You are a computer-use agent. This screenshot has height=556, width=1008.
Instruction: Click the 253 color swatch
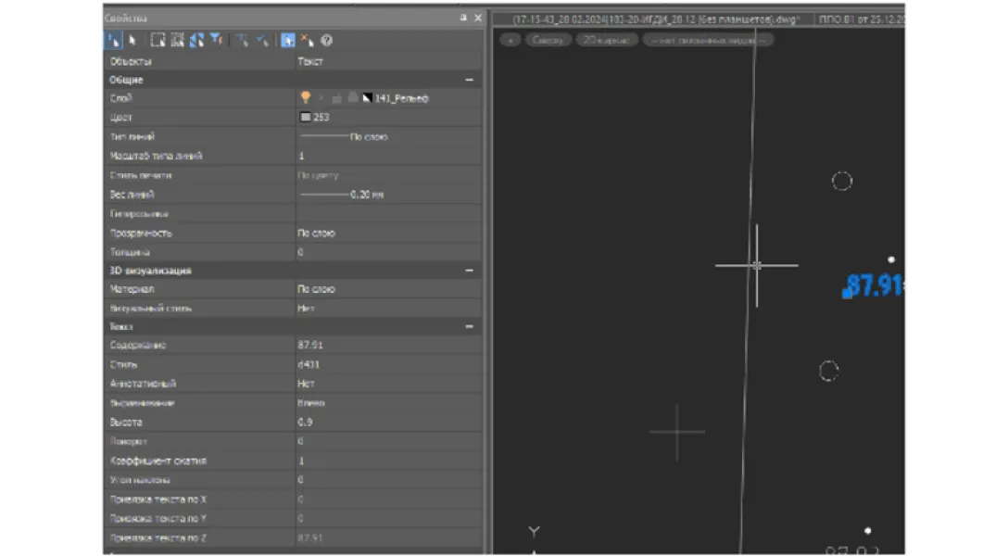tap(304, 118)
